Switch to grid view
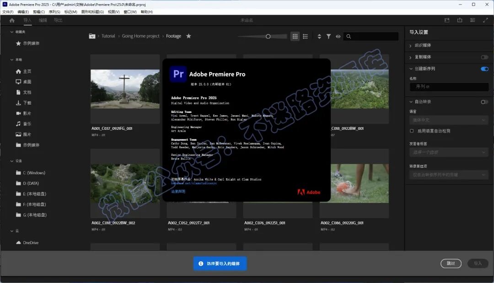 (x=295, y=37)
